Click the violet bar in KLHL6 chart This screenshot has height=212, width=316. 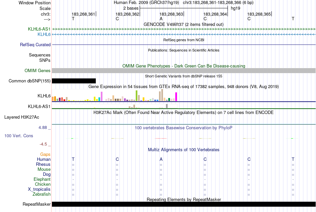pyautogui.click(x=101, y=96)
